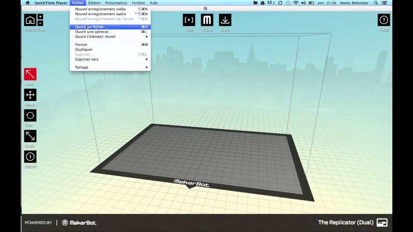Expand the Partage submenu
The image size is (413, 232).
(110, 67)
